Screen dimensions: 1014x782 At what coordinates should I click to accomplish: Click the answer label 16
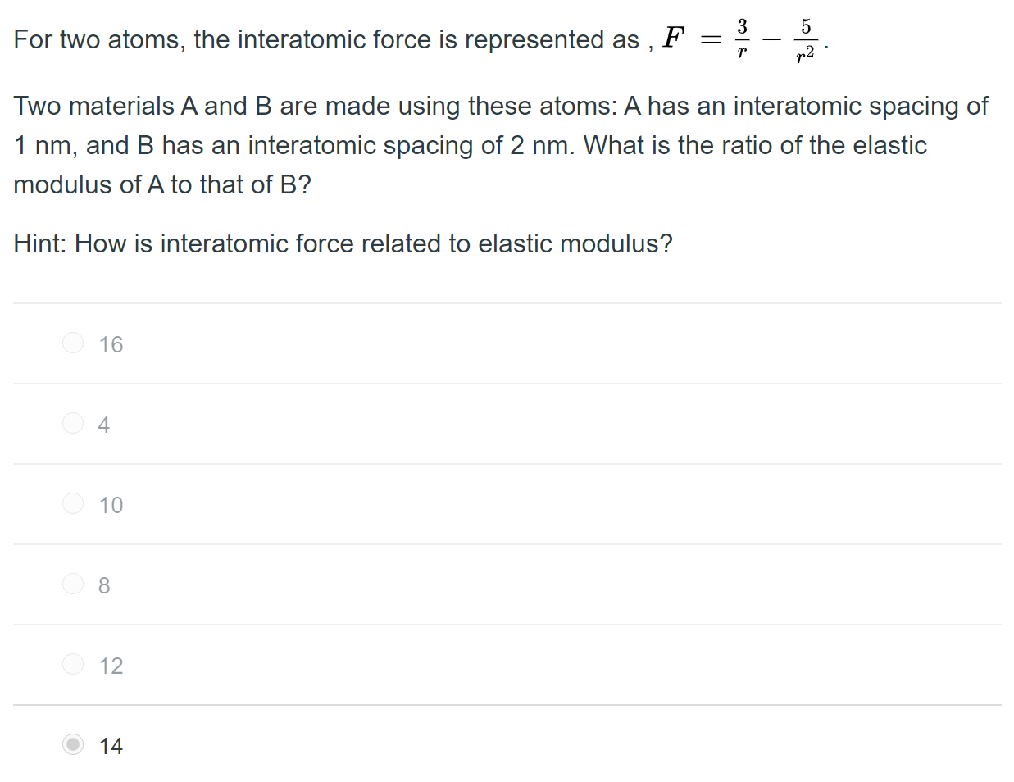pos(111,344)
